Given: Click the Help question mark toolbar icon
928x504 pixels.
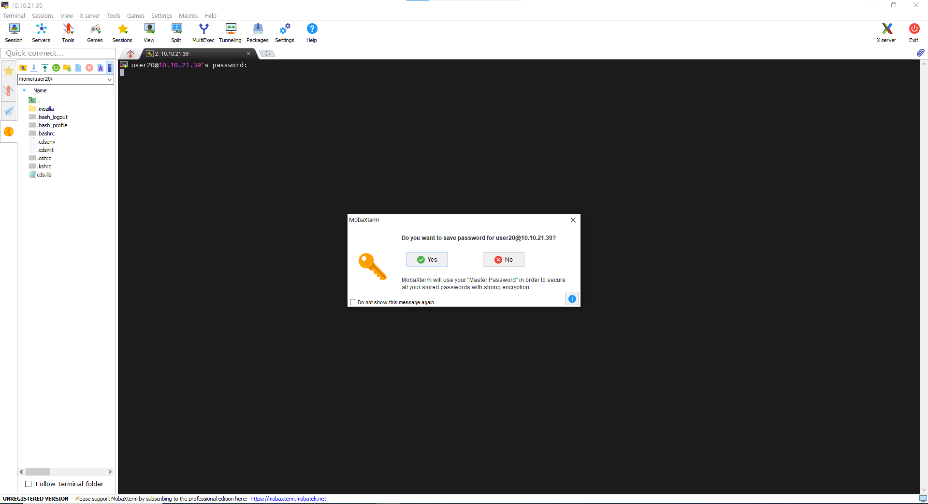Looking at the screenshot, I should pyautogui.click(x=312, y=33).
